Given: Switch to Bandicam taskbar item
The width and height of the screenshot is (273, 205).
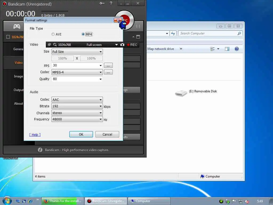Looking at the screenshot, I should (x=106, y=201).
